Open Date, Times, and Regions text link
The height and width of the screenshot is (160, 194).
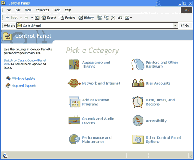tap(160, 102)
